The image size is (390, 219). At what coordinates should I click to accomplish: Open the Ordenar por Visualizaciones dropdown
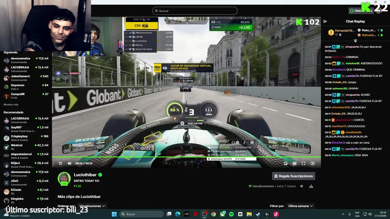pos(92,206)
